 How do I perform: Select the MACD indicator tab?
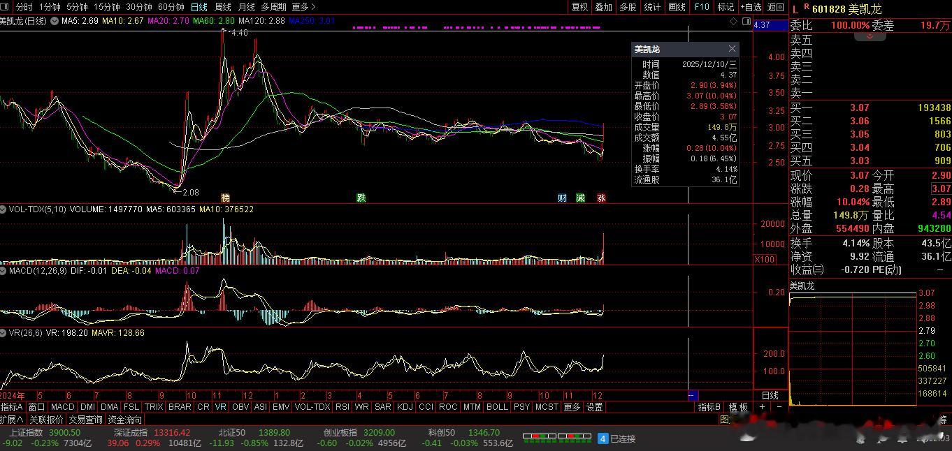[x=62, y=407]
